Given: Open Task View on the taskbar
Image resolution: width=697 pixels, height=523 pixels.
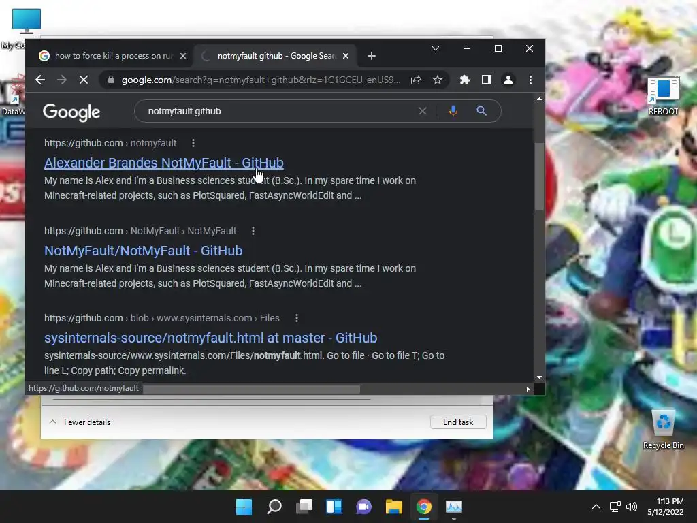Looking at the screenshot, I should (x=304, y=507).
